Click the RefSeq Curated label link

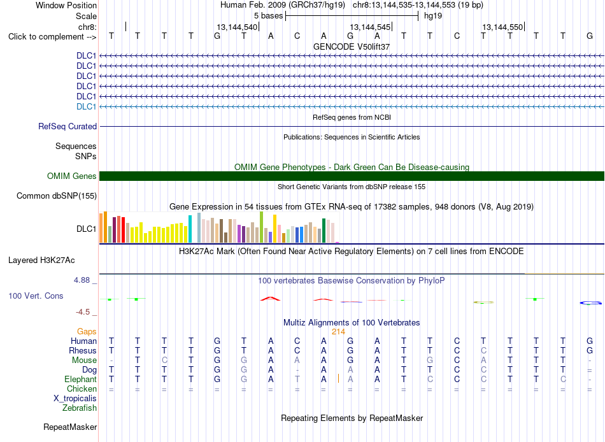point(67,126)
